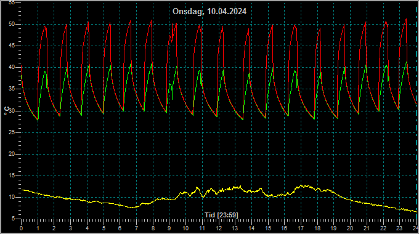Click the chart title Onsdag, 10.04.2024
This screenshot has width=419, height=234.
click(209, 12)
